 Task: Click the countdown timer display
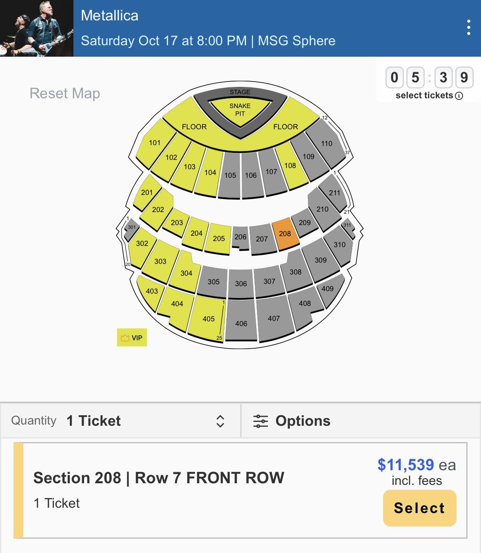tap(429, 77)
